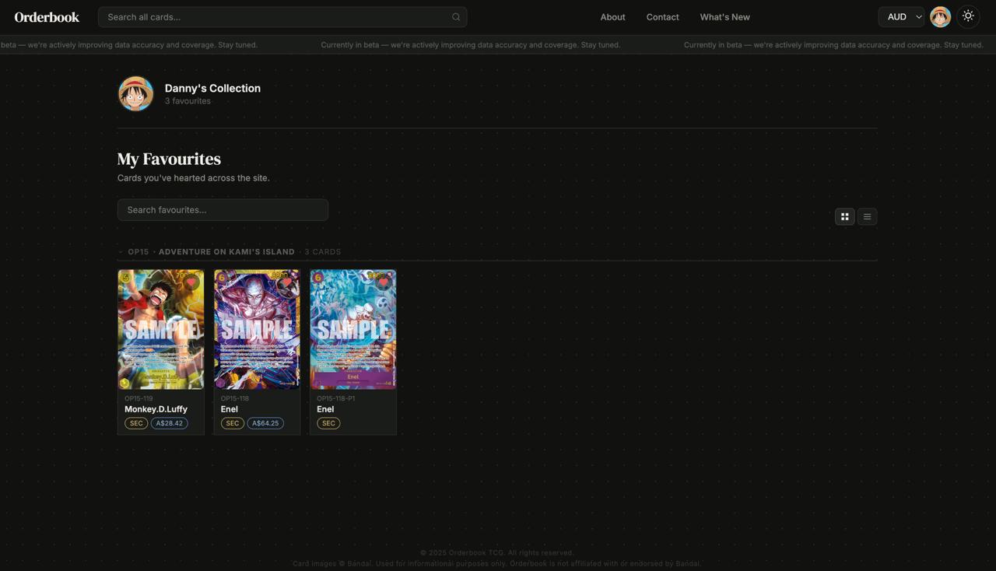Click the OP15-119 card code
The image size is (996, 571).
(x=139, y=398)
